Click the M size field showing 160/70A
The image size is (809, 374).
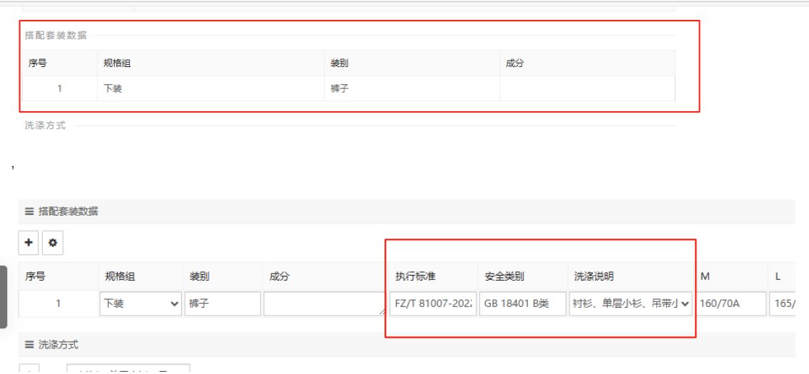tap(732, 303)
